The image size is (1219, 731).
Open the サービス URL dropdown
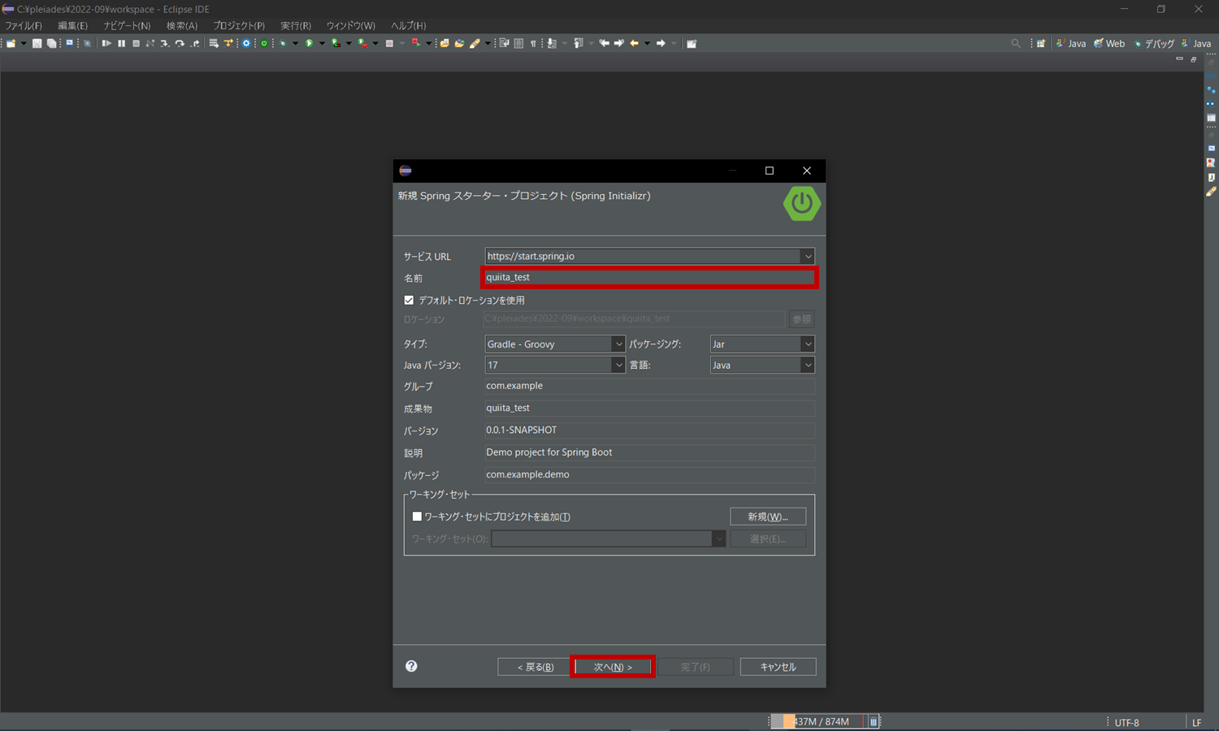click(x=808, y=256)
